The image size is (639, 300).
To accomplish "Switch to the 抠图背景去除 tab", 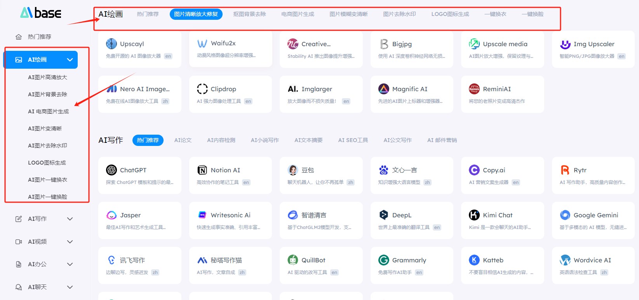I will [x=249, y=14].
